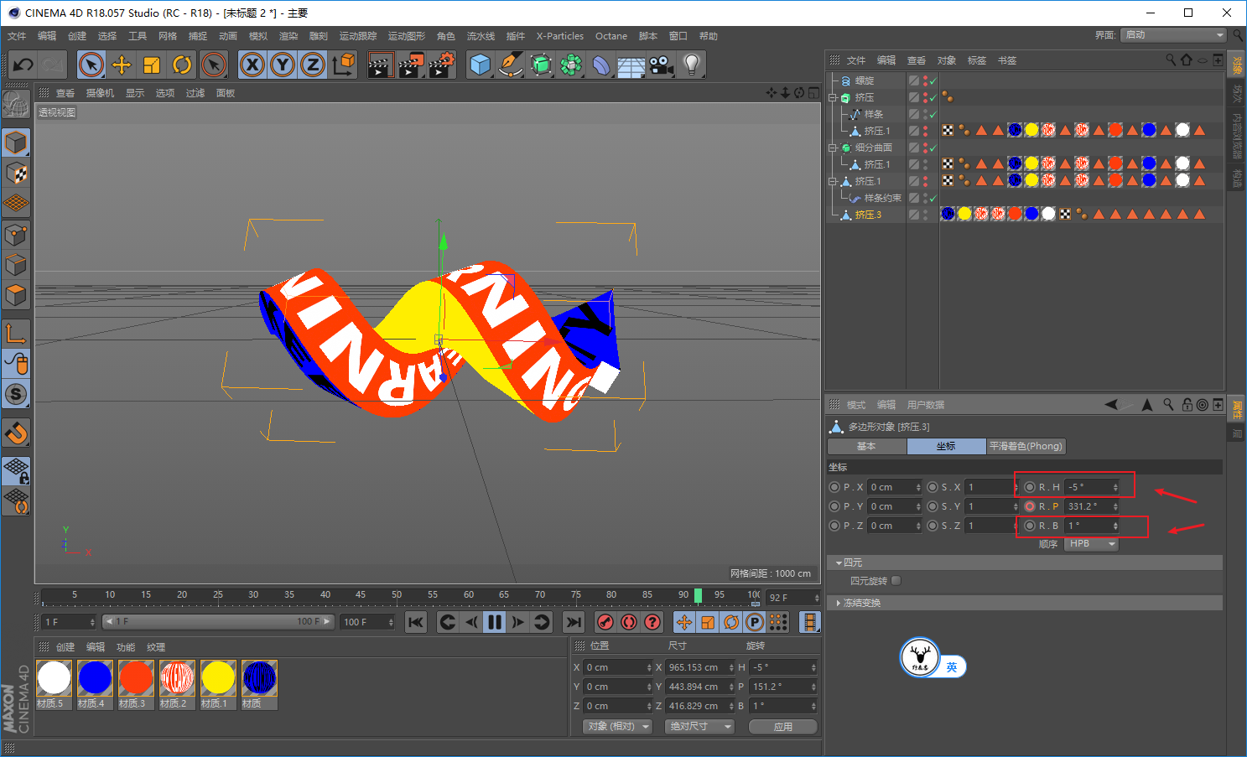Open the Deformer bend icon
1247x757 pixels.
pyautogui.click(x=601, y=65)
